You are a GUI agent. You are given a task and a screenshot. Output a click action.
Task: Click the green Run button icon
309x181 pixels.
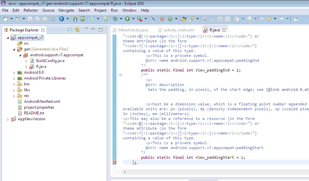(x=127, y=19)
